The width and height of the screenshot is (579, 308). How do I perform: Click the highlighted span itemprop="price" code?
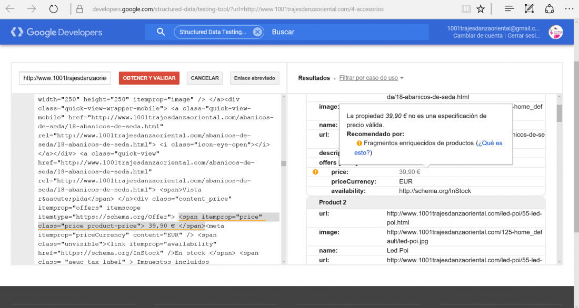(x=158, y=221)
